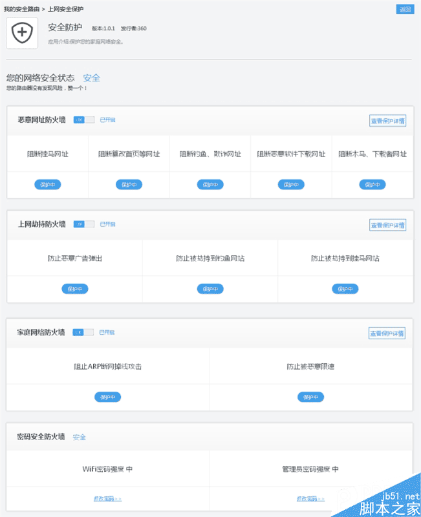Select the 防止被劫持到挂马网站 label
Image resolution: width=421 pixels, height=517 pixels.
click(x=345, y=258)
